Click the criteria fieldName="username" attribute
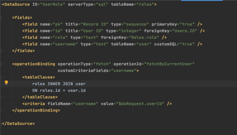237x135 pixels. point(73,104)
